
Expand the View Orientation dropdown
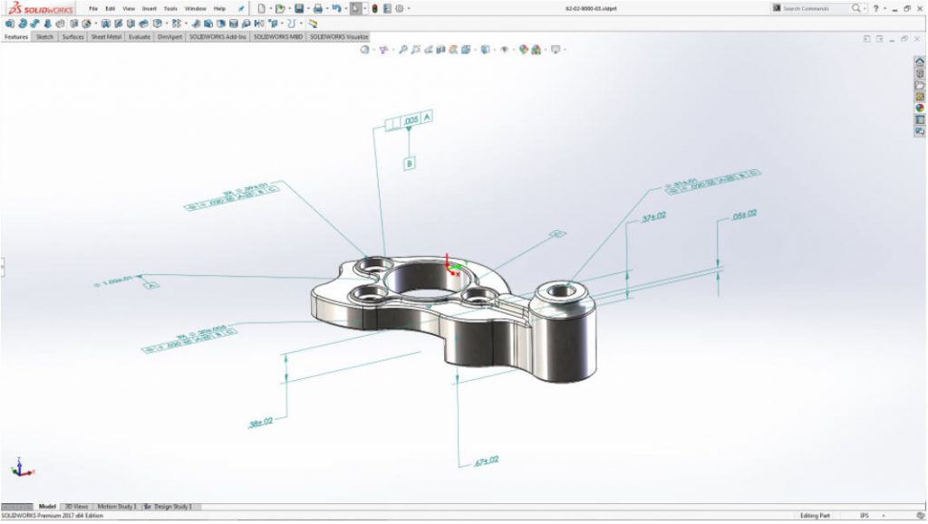[475, 50]
